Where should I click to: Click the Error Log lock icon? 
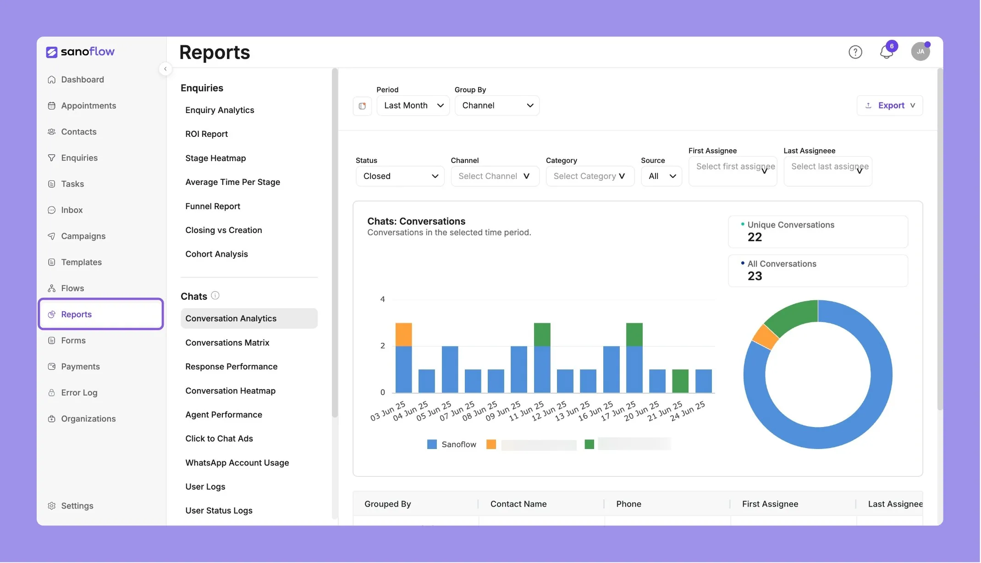tap(52, 393)
